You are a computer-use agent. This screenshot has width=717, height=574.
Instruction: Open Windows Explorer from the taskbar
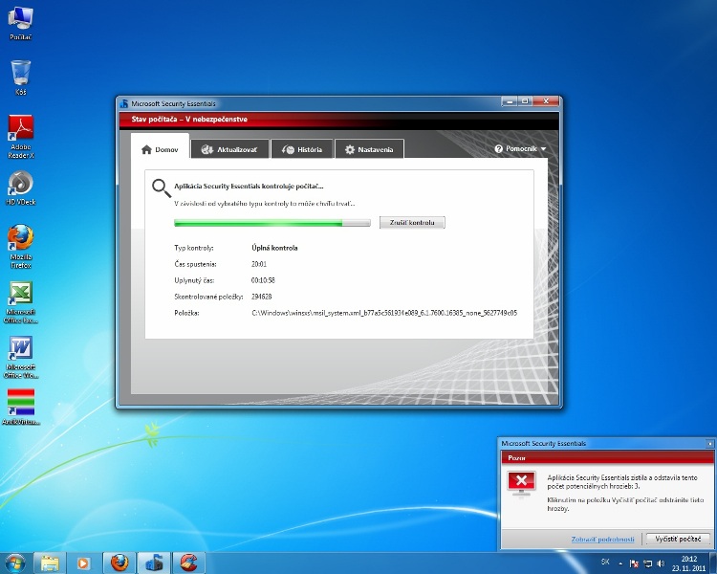click(x=50, y=563)
